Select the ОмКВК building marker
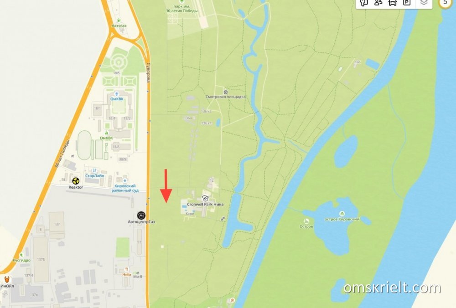 tap(117, 93)
